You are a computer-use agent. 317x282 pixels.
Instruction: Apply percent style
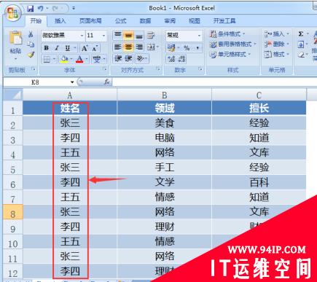click(x=187, y=47)
